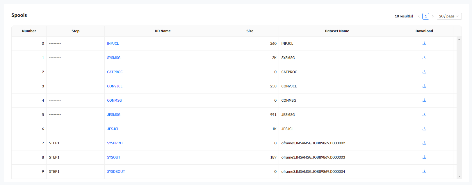Download the SYSOUT spool file

point(424,157)
